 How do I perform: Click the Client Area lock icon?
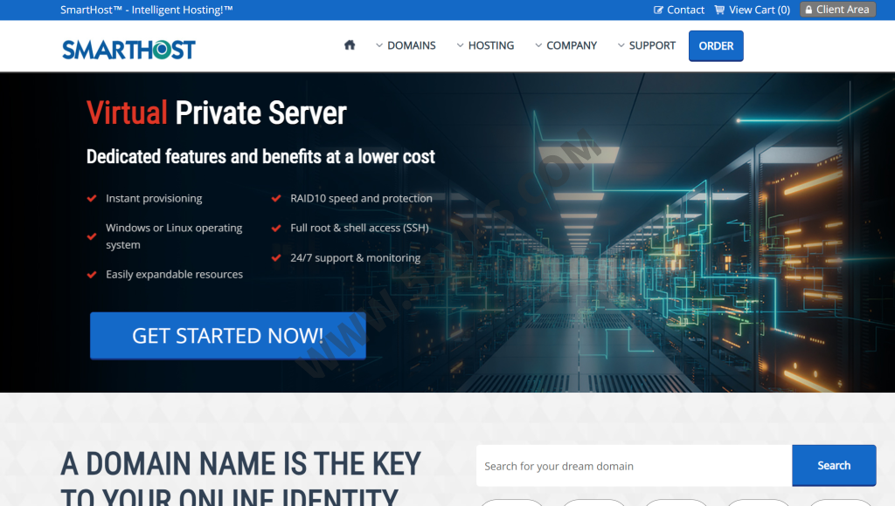pos(808,10)
